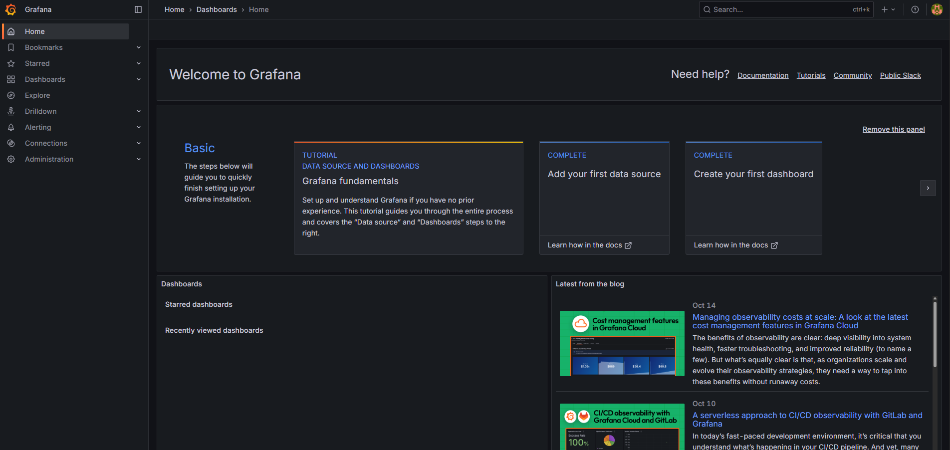Click the Starred star icon
The width and height of the screenshot is (950, 450).
click(x=11, y=63)
